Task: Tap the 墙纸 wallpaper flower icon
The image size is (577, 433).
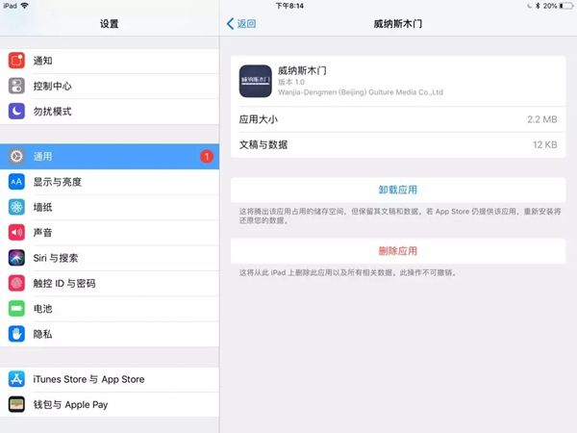Action: click(16, 207)
